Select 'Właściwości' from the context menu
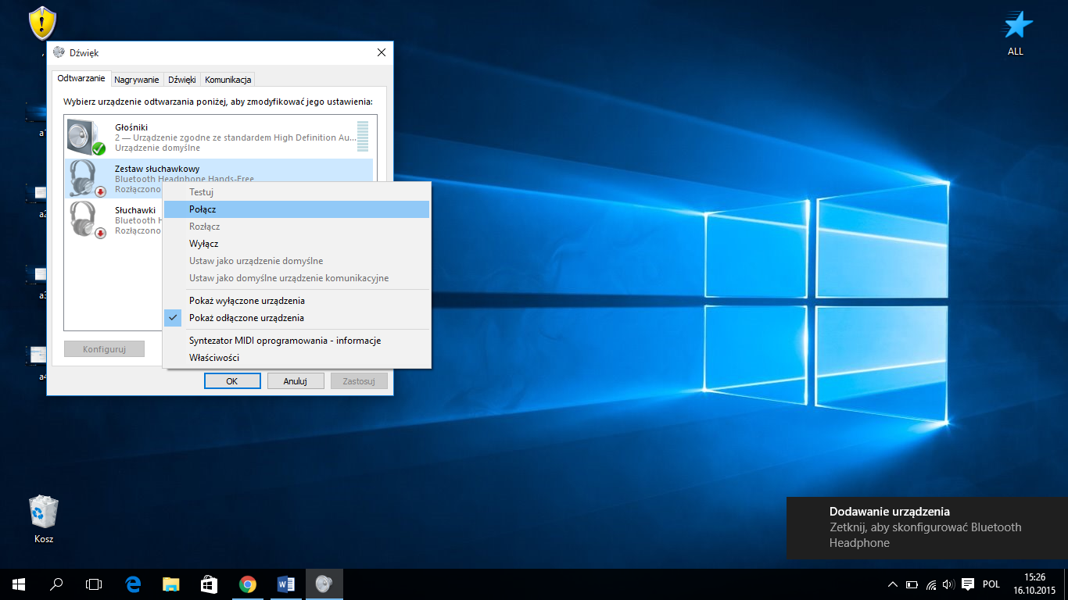 214,358
